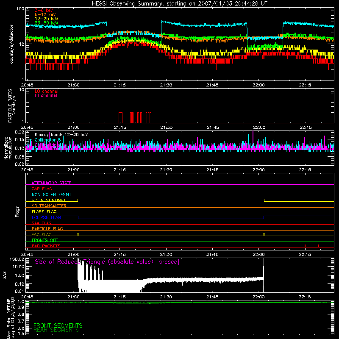Click the 21:00 tick label under SAS panel
Viewport: 339px width, 339px height.
pyautogui.click(x=73, y=297)
